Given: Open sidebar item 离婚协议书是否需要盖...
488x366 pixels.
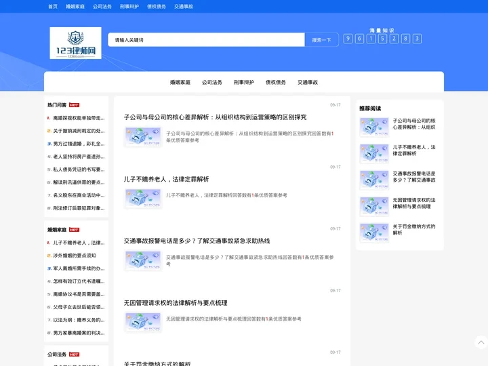Looking at the screenshot, I should tap(79, 294).
